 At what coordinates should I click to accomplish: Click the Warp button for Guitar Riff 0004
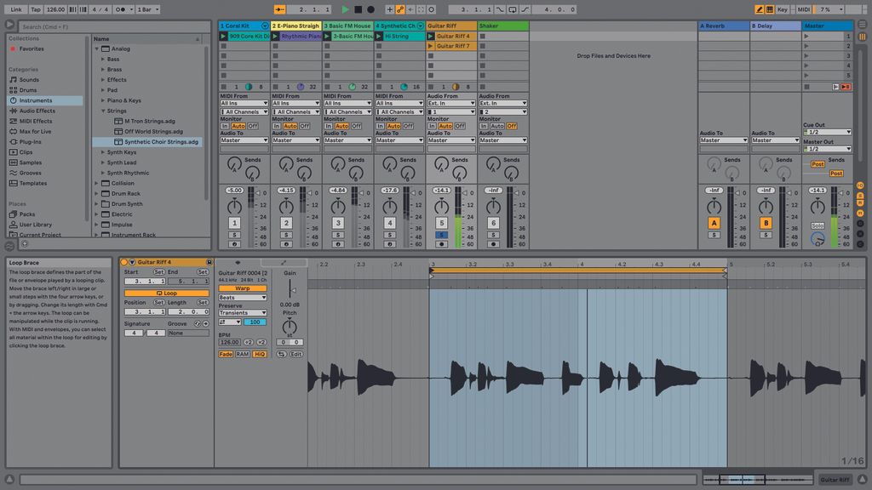243,288
